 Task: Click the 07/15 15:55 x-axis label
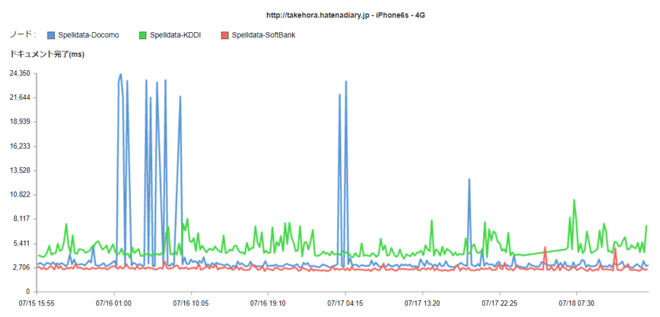[x=37, y=303]
